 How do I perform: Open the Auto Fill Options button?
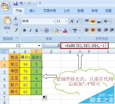(x=45, y=98)
